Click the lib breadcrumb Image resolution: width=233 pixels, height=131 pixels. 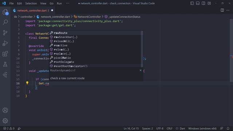point(15,17)
